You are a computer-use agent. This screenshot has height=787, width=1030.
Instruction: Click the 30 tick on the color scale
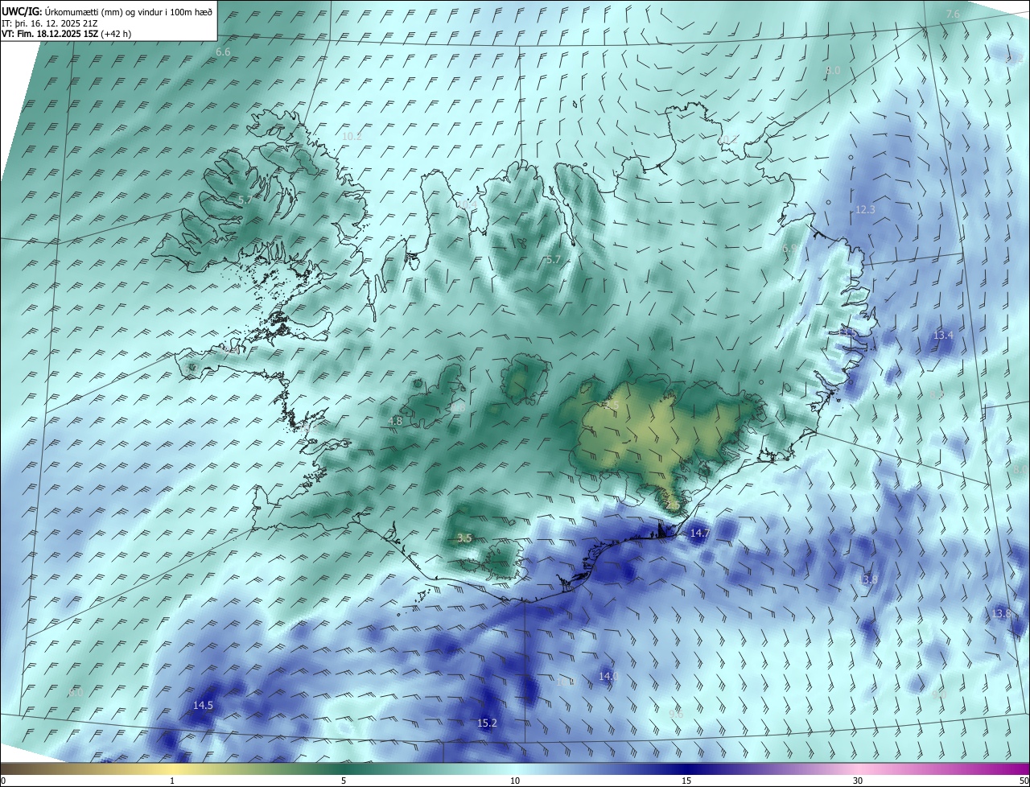tap(858, 781)
